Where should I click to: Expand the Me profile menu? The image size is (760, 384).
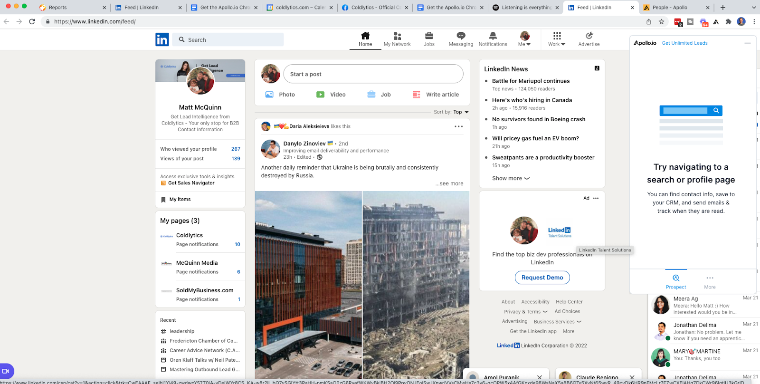pos(524,39)
